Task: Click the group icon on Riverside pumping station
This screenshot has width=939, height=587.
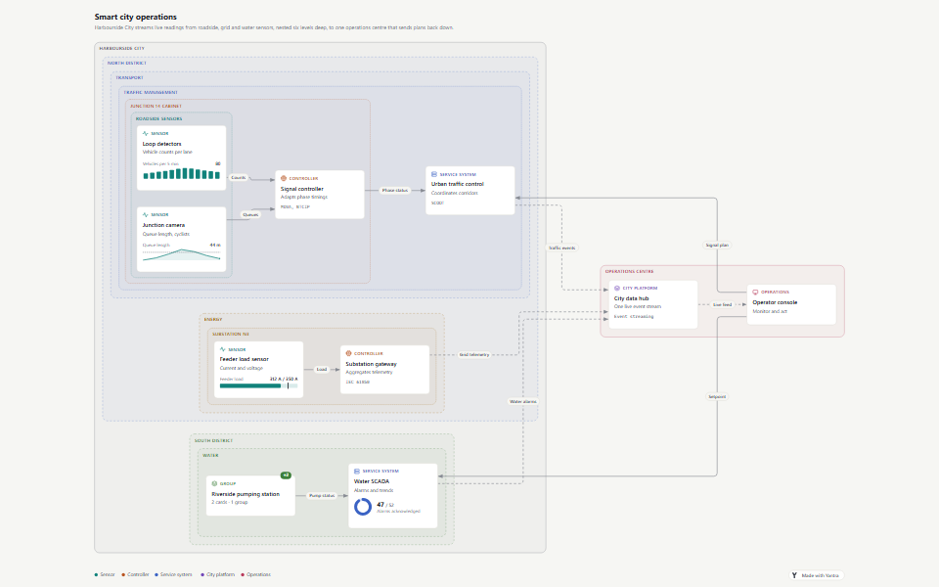Action: click(214, 483)
